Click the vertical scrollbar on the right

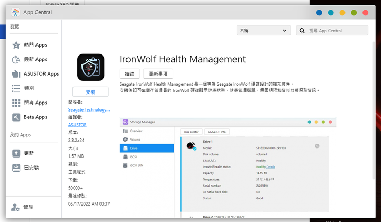[374, 110]
